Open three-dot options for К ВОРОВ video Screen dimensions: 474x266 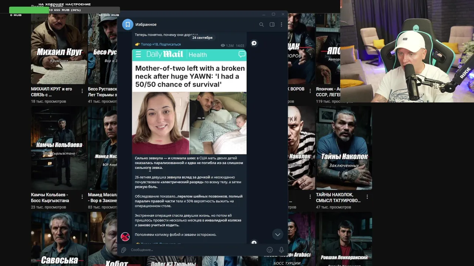point(310,91)
